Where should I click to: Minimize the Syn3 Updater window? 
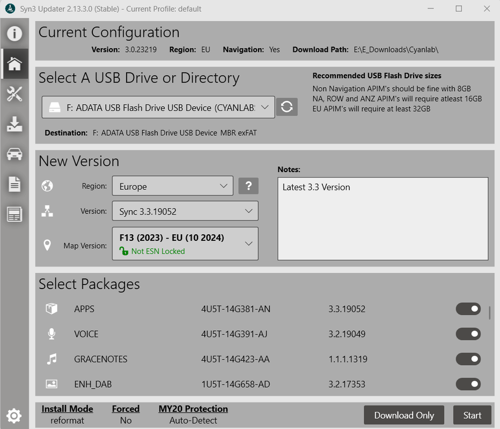tap(431, 9)
